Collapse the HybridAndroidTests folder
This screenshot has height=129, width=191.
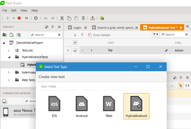pyautogui.click(x=9, y=57)
